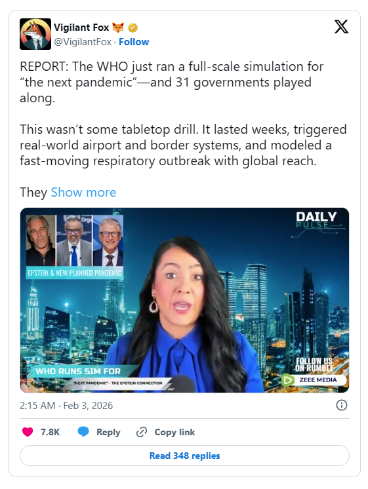Open the X logo link
368x489 pixels.
(x=341, y=26)
